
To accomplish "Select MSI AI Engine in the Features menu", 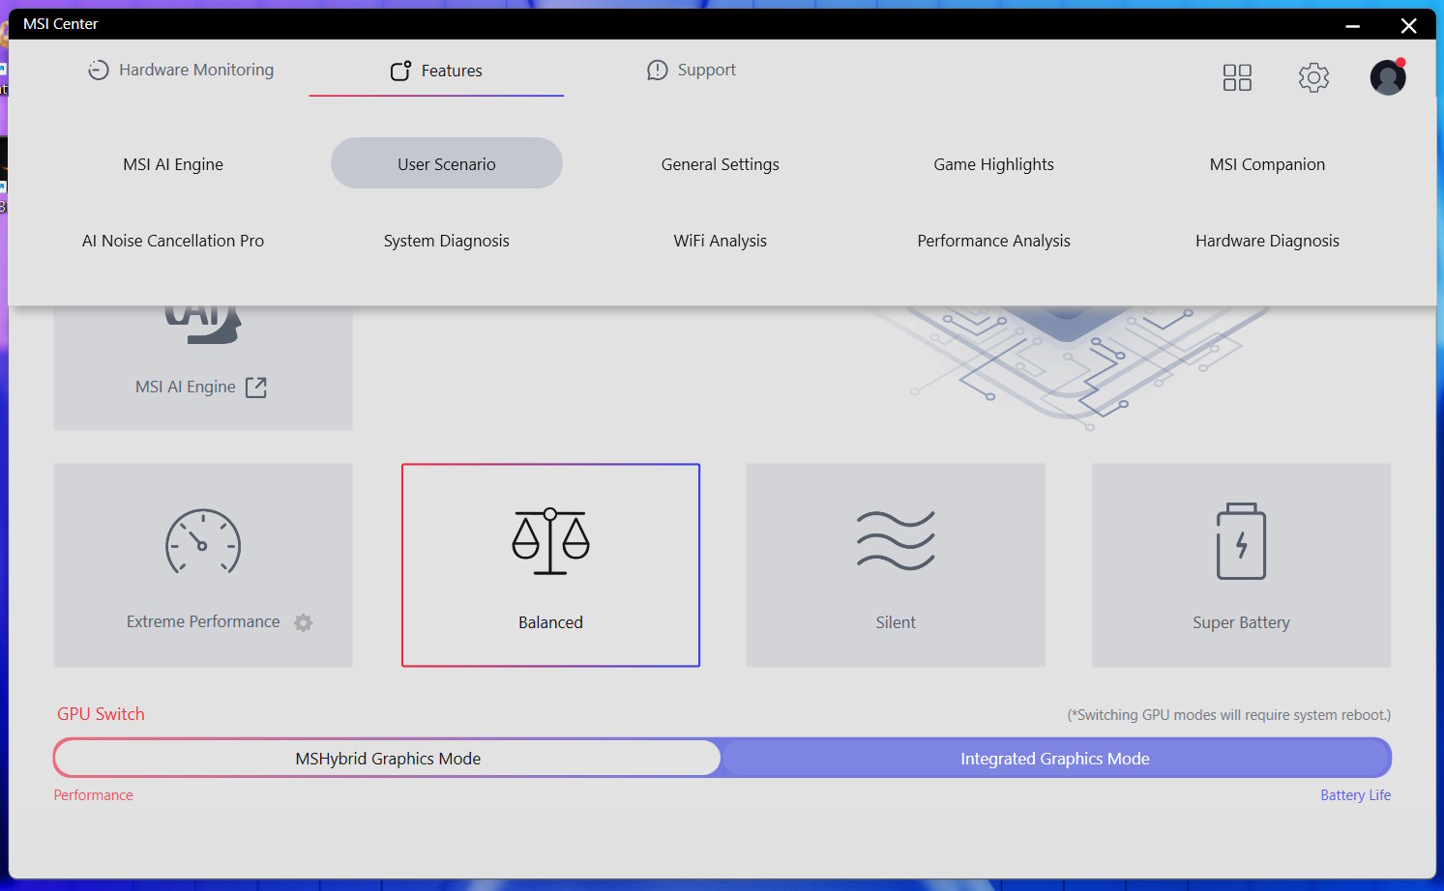I will [173, 164].
